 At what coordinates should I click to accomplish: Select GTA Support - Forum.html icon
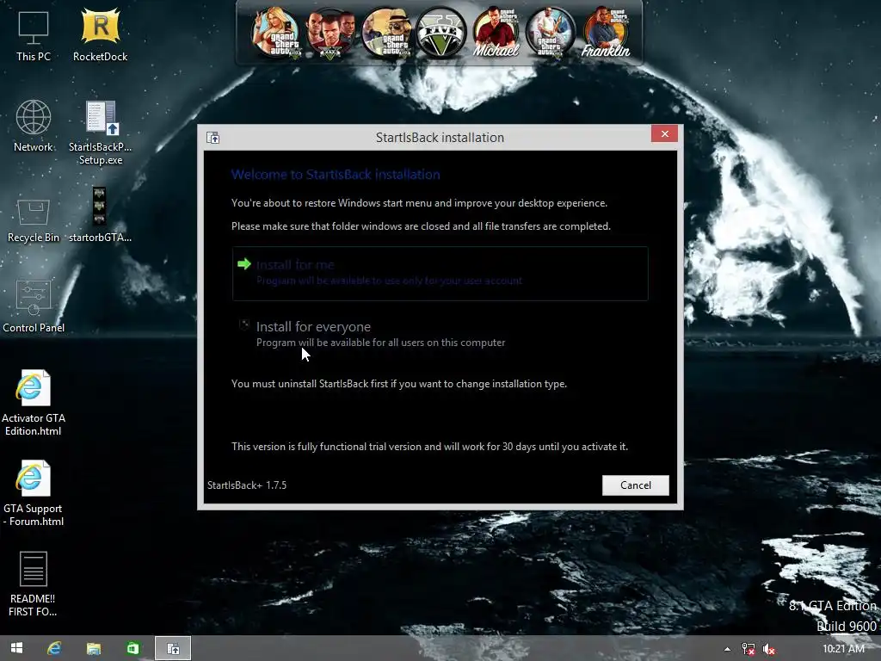[x=34, y=493]
